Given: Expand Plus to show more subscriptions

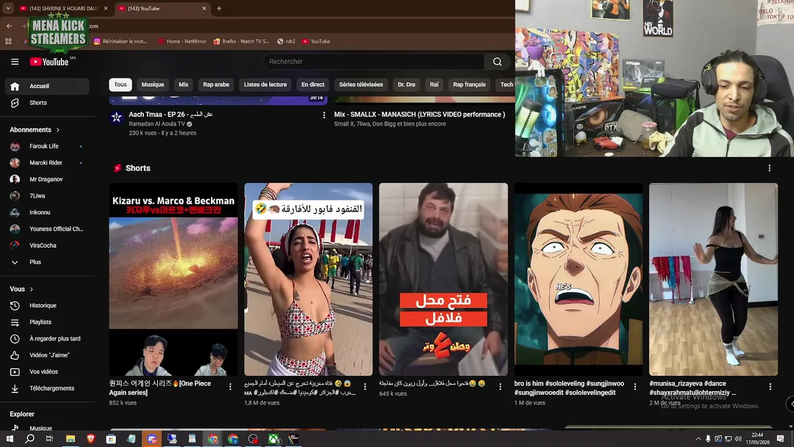Looking at the screenshot, I should (x=47, y=262).
